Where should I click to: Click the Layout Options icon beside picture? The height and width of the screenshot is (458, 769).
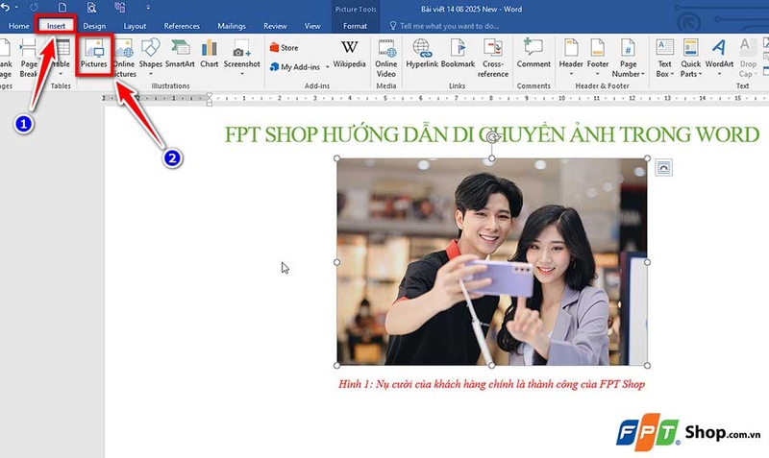tap(663, 167)
